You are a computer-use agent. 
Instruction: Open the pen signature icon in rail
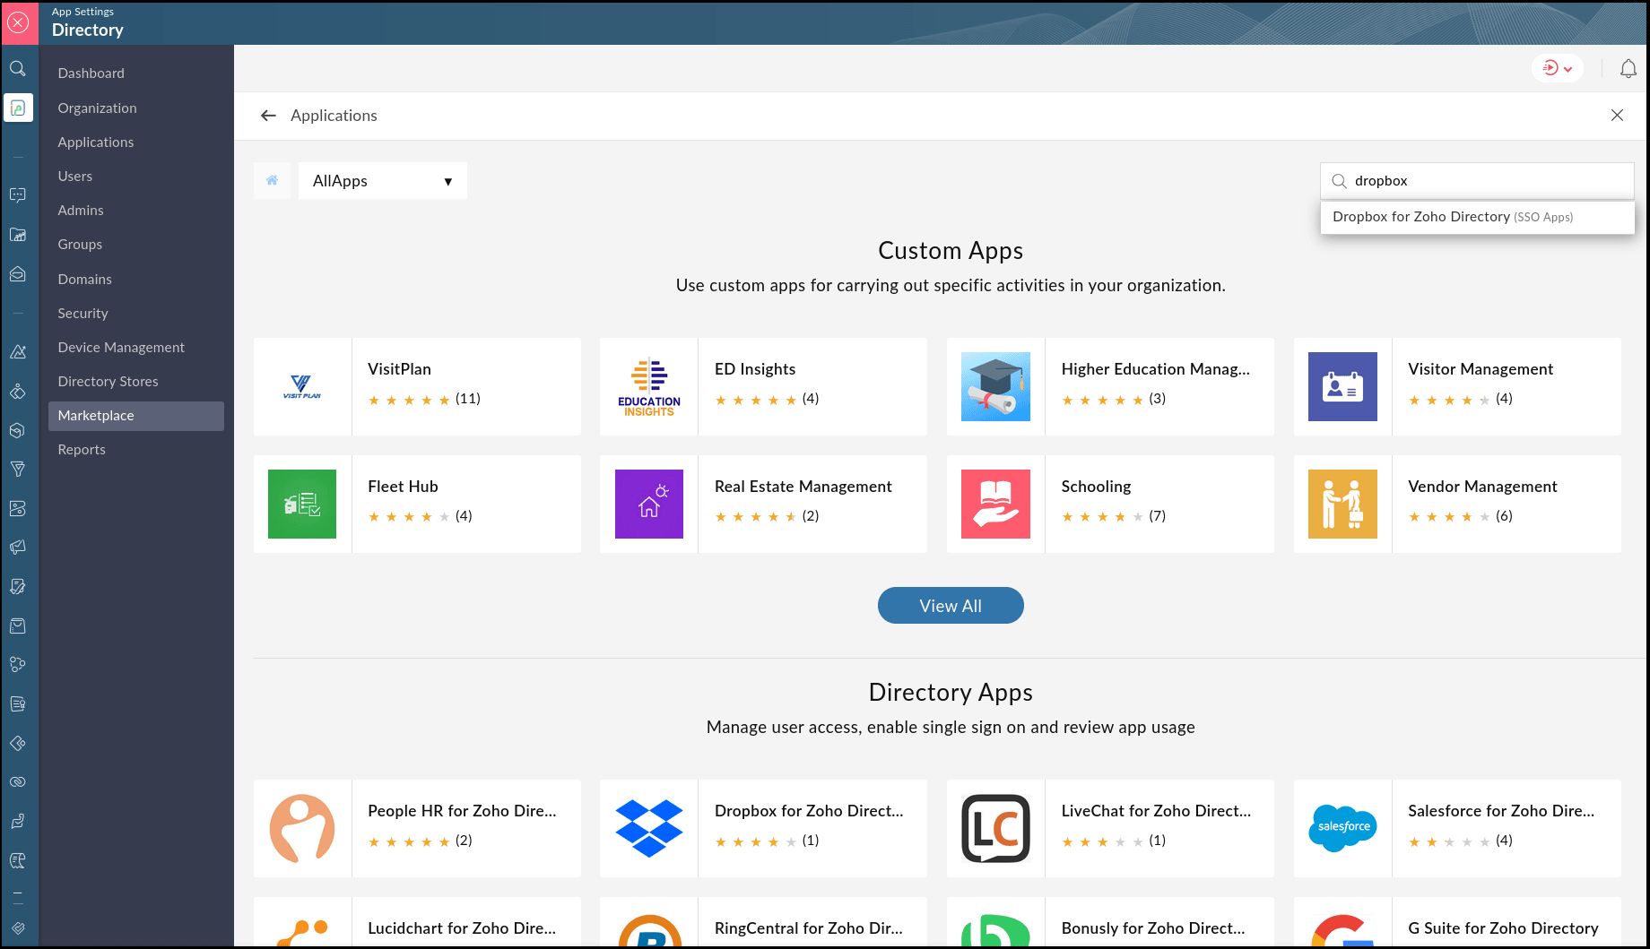(18, 586)
